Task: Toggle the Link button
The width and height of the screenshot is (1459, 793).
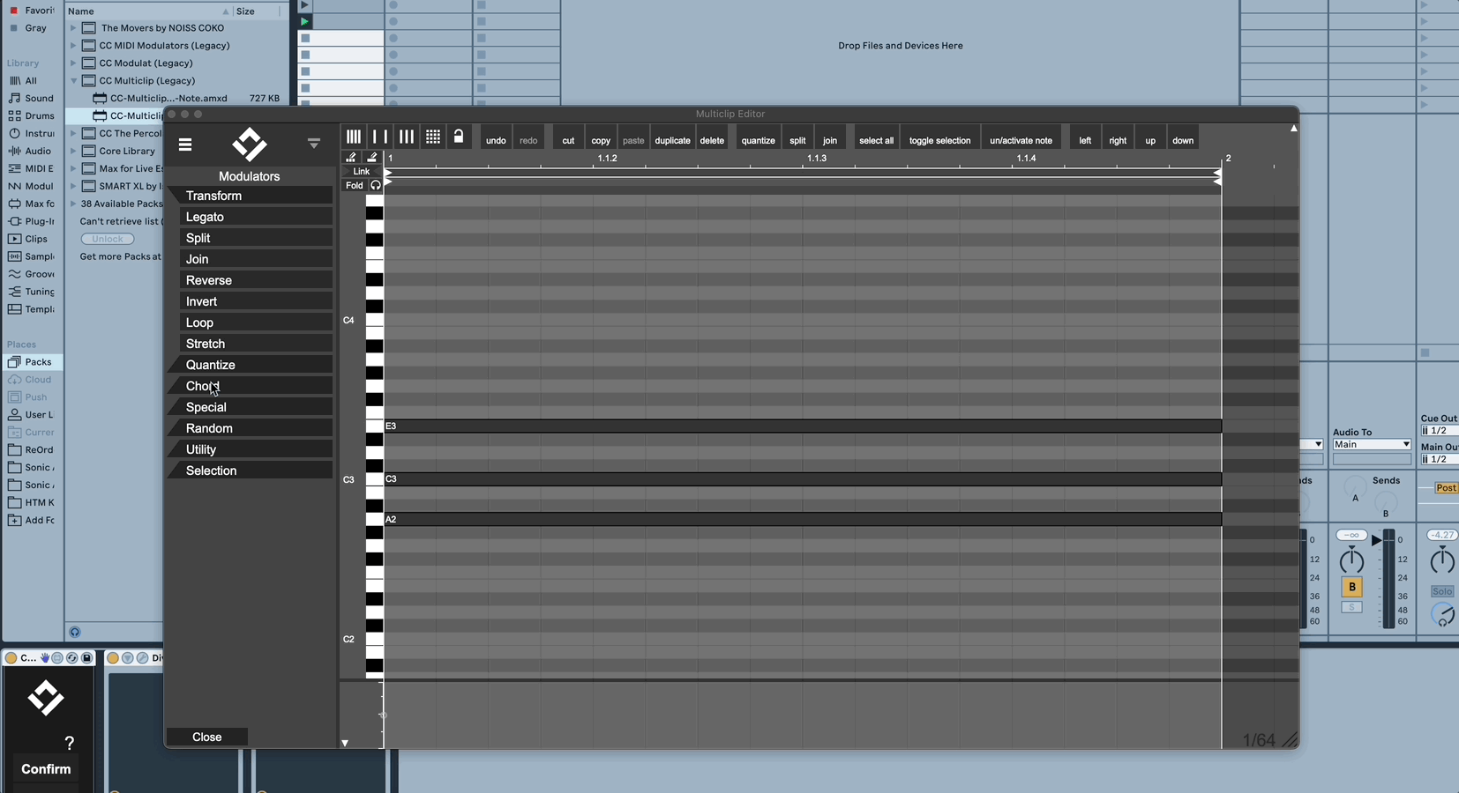Action: click(362, 172)
